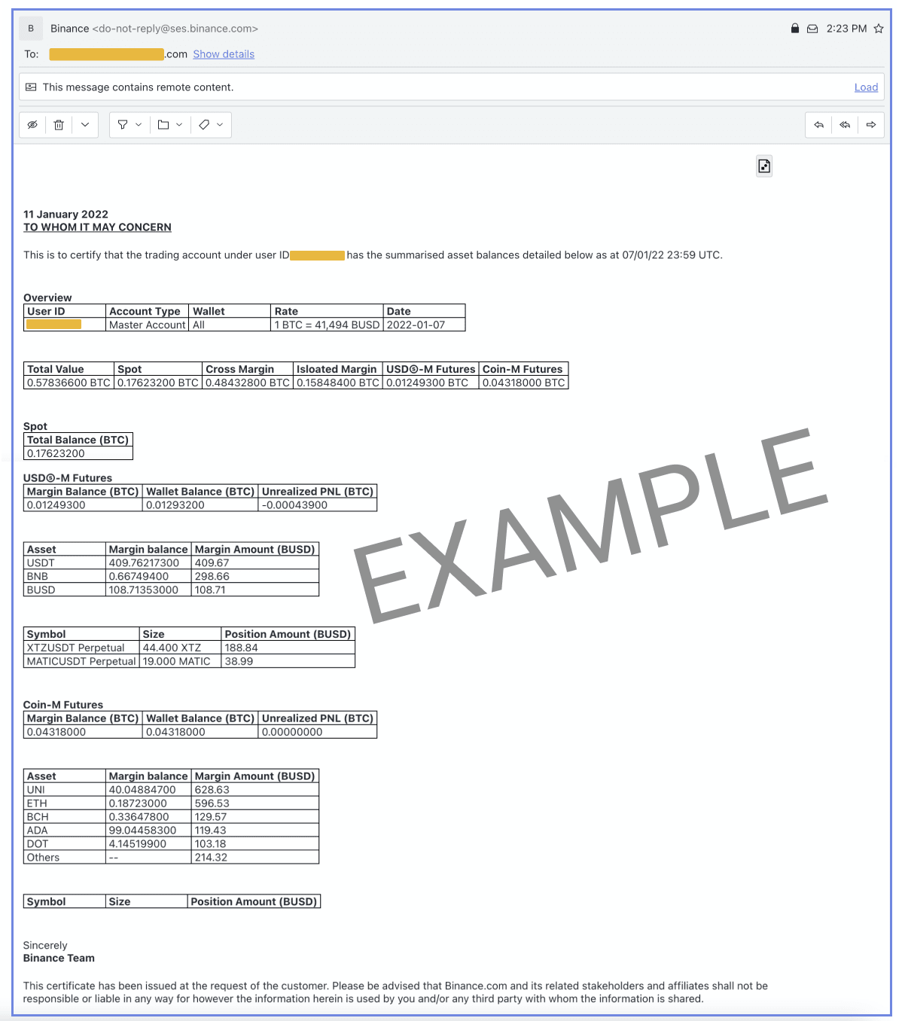Click 'TO WHOM IT MAY CONCERN' heading
This screenshot has height=1021, width=905.
(97, 227)
